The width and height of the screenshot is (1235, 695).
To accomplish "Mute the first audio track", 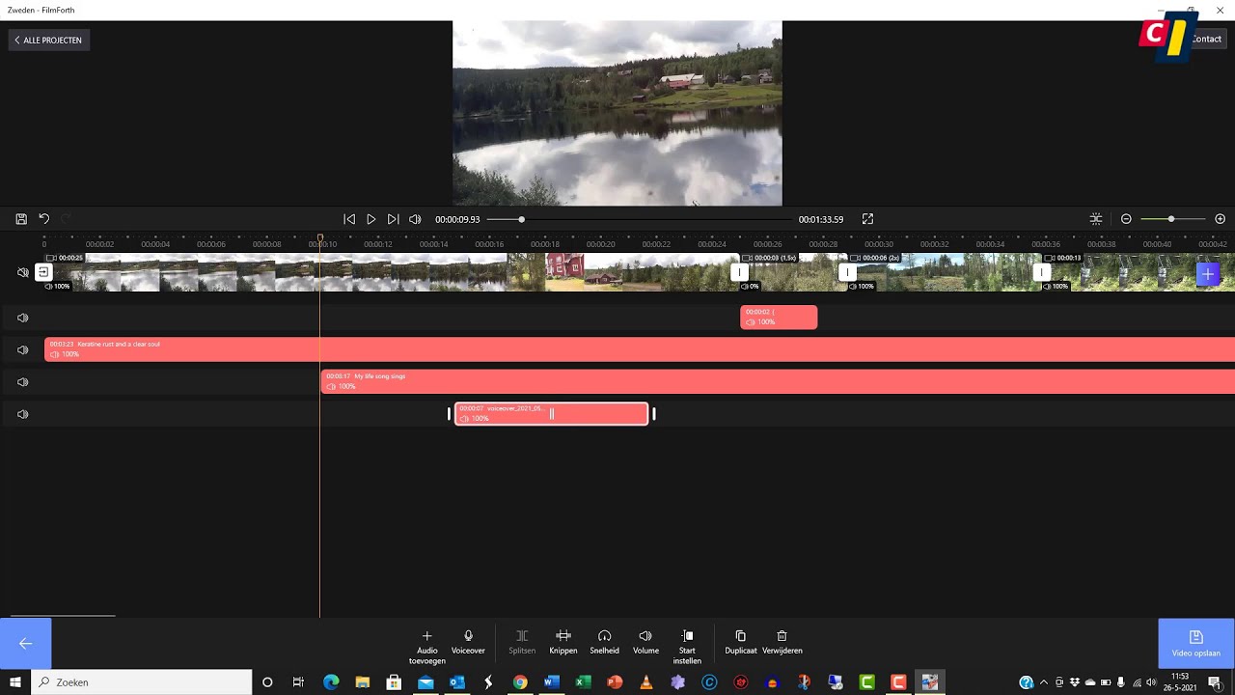I will point(22,318).
